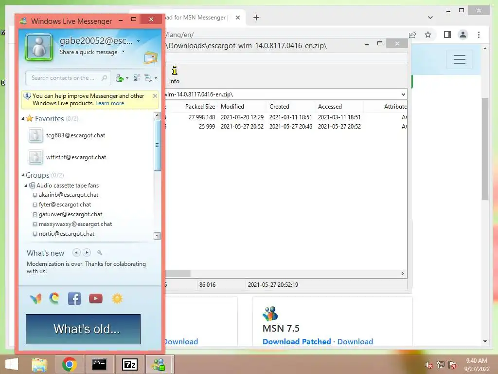
Task: Sort 7-Zip list by Packed Size
Action: point(200,107)
